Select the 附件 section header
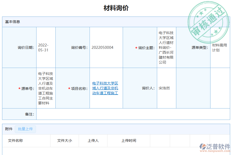 click(8, 129)
